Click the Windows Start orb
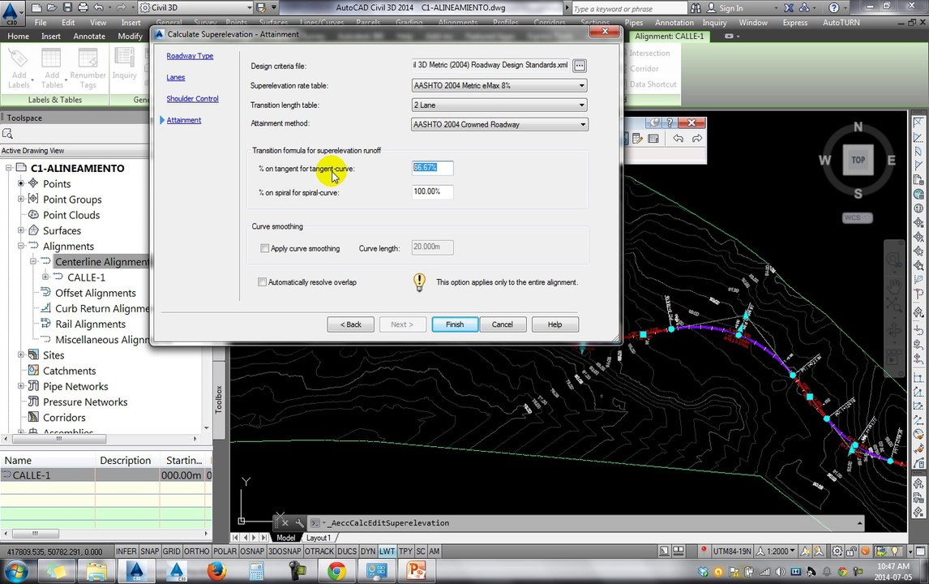The image size is (929, 584). click(16, 571)
